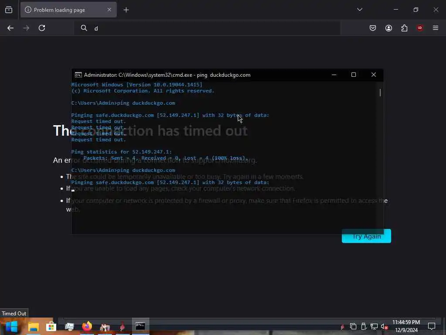Open the Action Center notifications icon

coord(432,326)
